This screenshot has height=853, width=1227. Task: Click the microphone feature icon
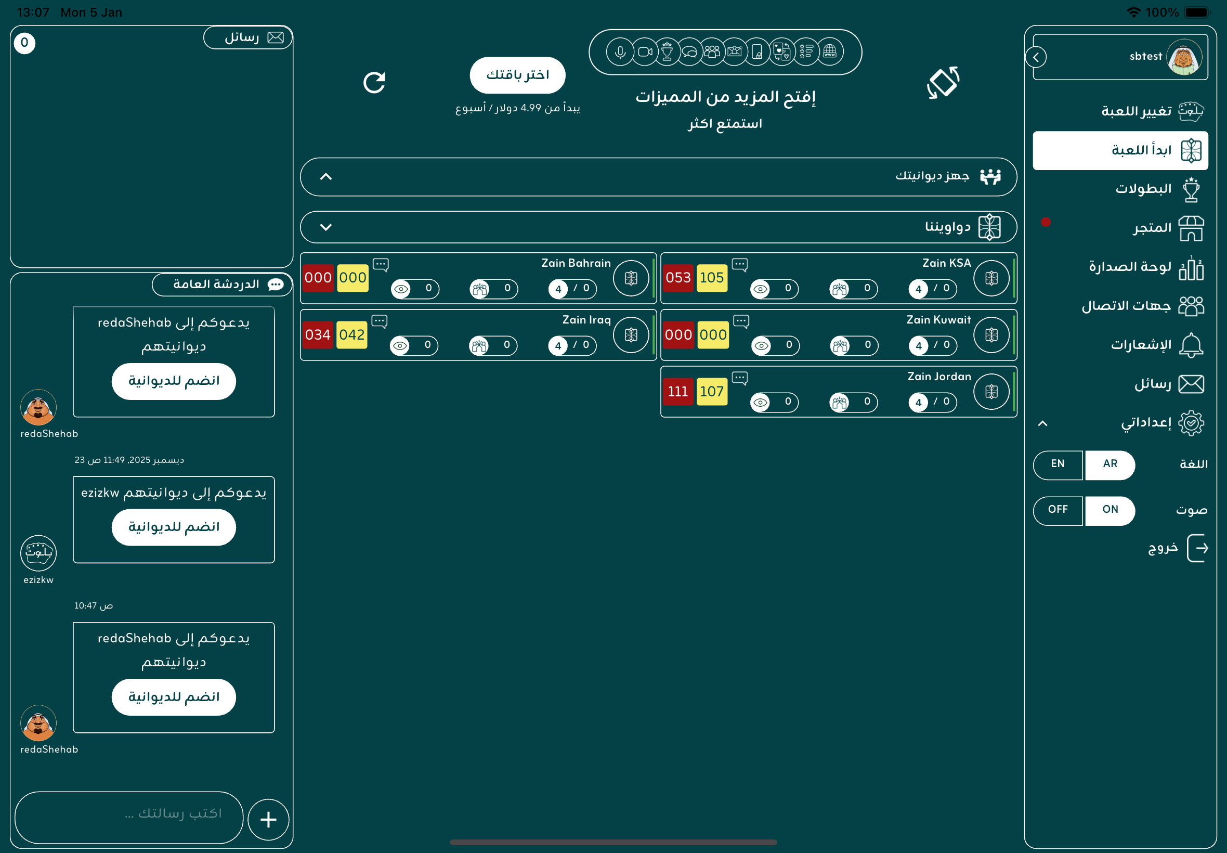620,52
